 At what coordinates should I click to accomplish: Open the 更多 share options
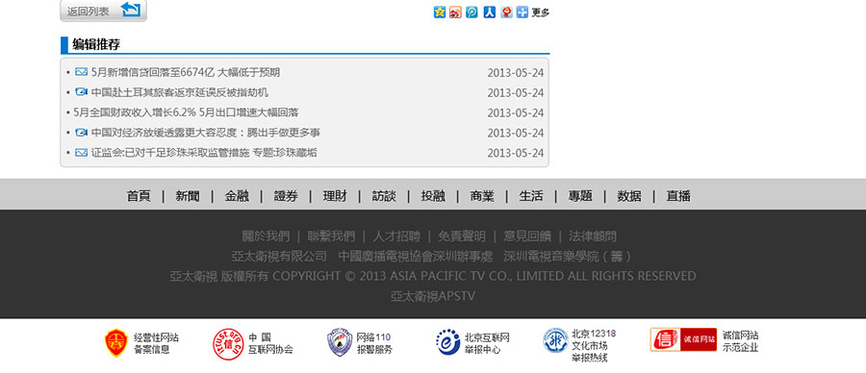point(540,12)
